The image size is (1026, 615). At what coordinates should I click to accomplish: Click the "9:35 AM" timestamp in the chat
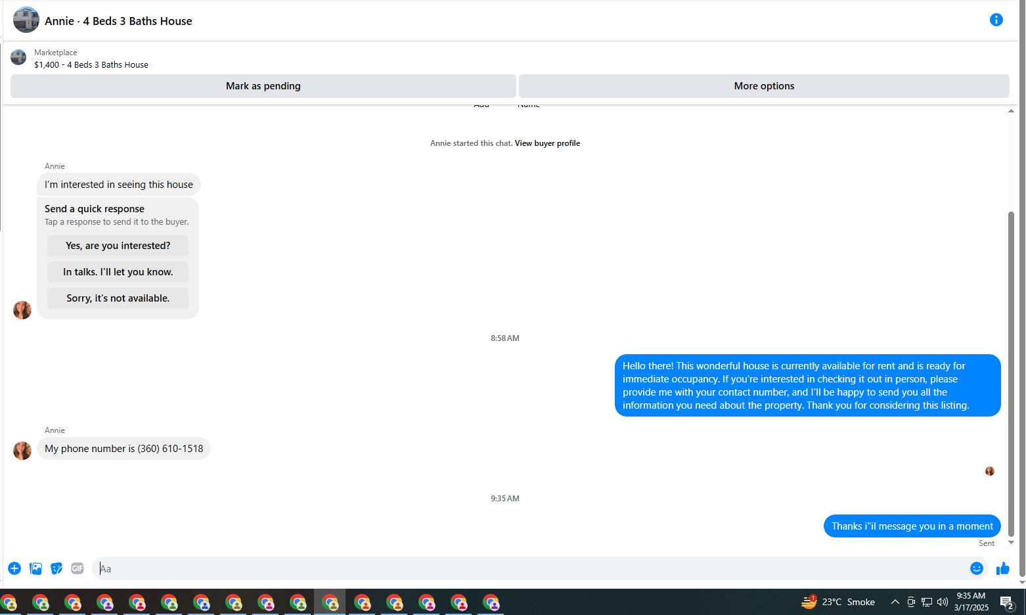505,499
